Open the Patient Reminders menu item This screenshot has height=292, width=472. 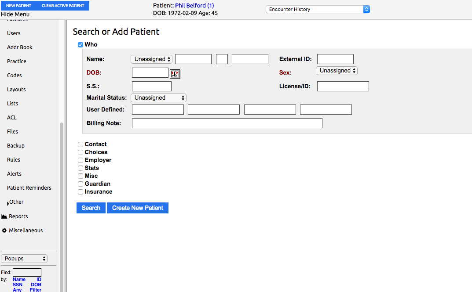click(29, 188)
